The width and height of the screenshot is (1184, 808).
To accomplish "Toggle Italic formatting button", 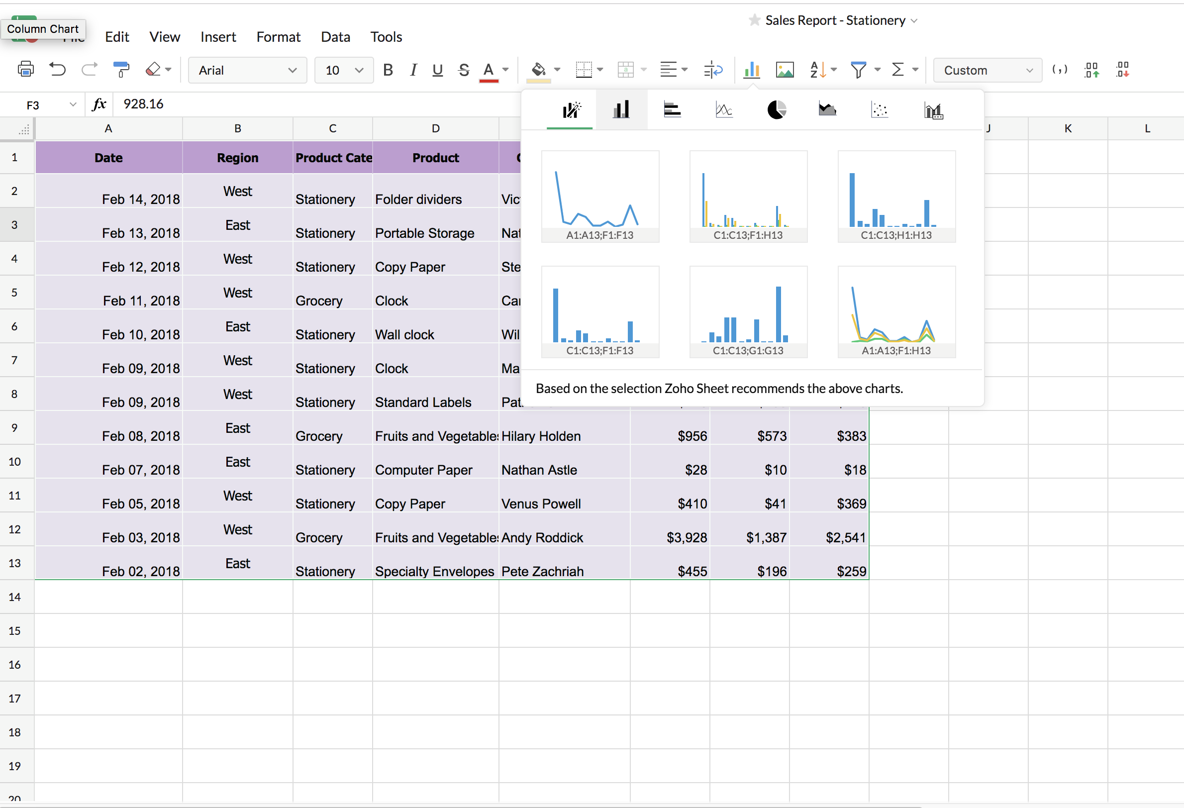I will coord(413,71).
